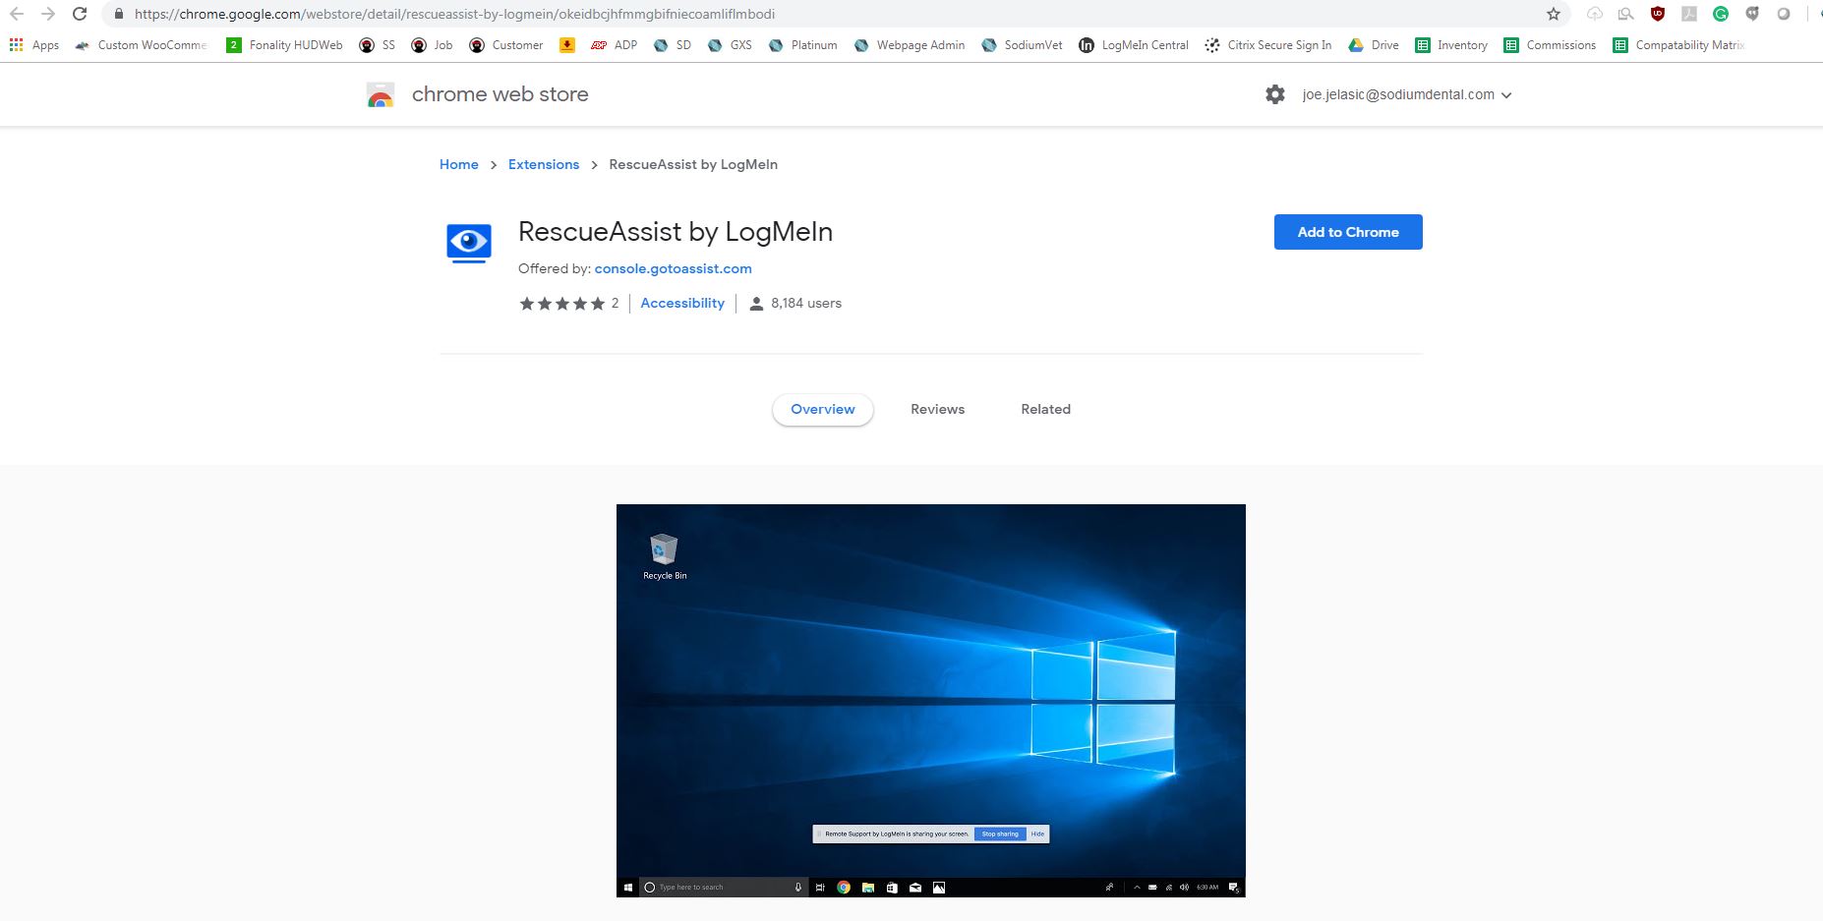Go to the Extensions breadcrumb link
Screen dimensions: 1823x921
[x=544, y=164]
